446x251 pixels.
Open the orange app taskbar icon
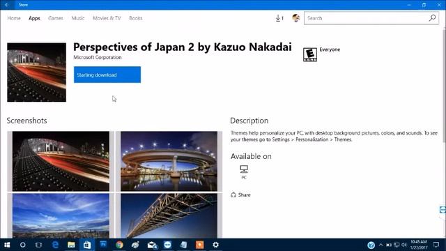tap(200, 245)
